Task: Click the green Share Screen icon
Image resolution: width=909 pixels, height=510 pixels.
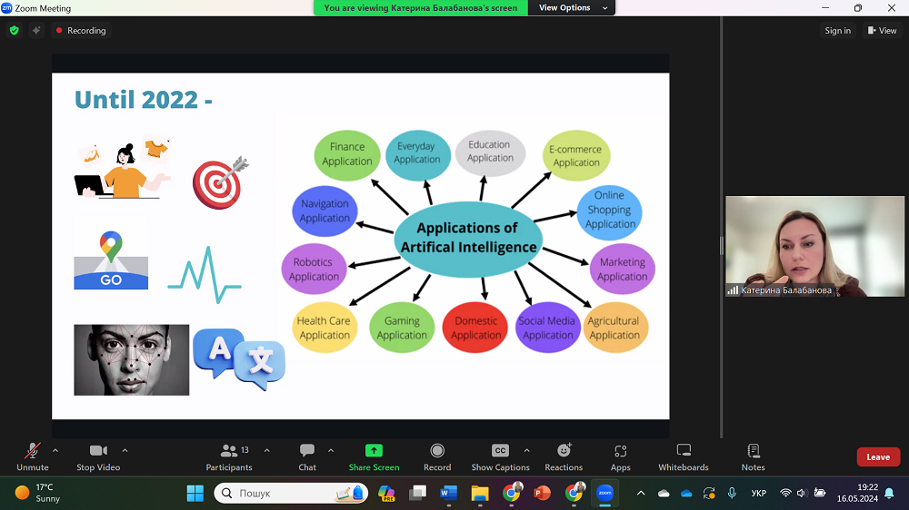Action: pyautogui.click(x=374, y=451)
